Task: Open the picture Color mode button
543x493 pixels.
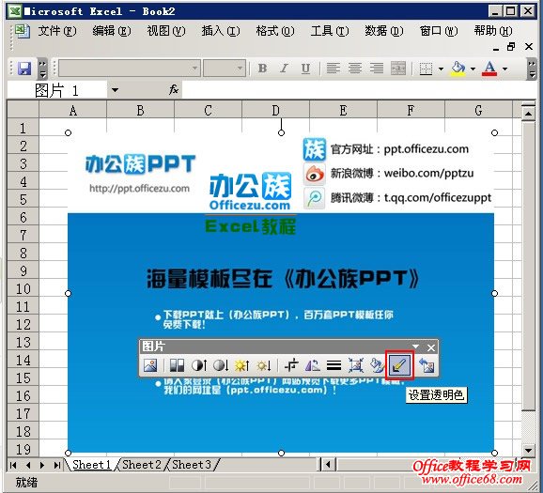Action: (x=177, y=365)
